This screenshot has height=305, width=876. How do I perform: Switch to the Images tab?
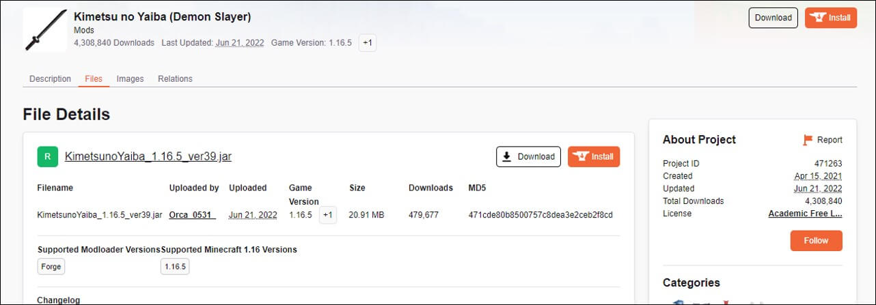pos(130,78)
